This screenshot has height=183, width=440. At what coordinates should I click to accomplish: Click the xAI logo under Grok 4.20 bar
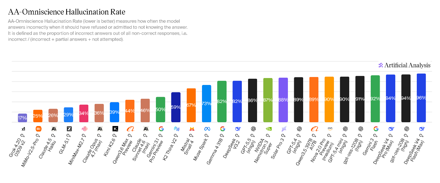[x=23, y=129]
